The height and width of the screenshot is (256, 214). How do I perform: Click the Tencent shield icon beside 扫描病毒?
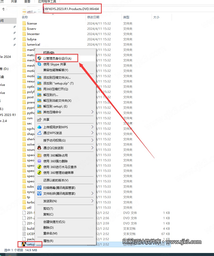[39, 188]
